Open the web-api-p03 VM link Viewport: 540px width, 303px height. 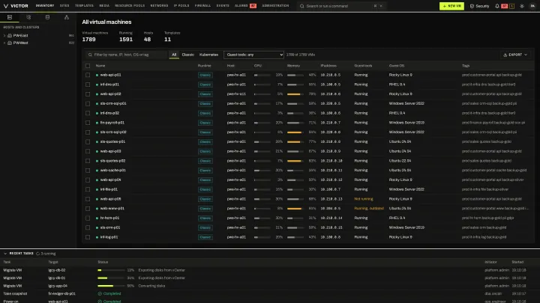(110, 151)
